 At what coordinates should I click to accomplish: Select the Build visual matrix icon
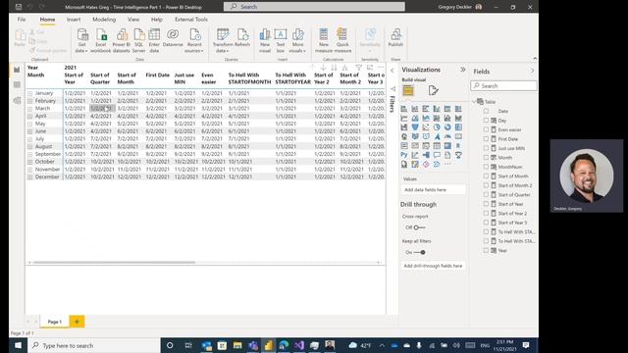pyautogui.click(x=408, y=90)
